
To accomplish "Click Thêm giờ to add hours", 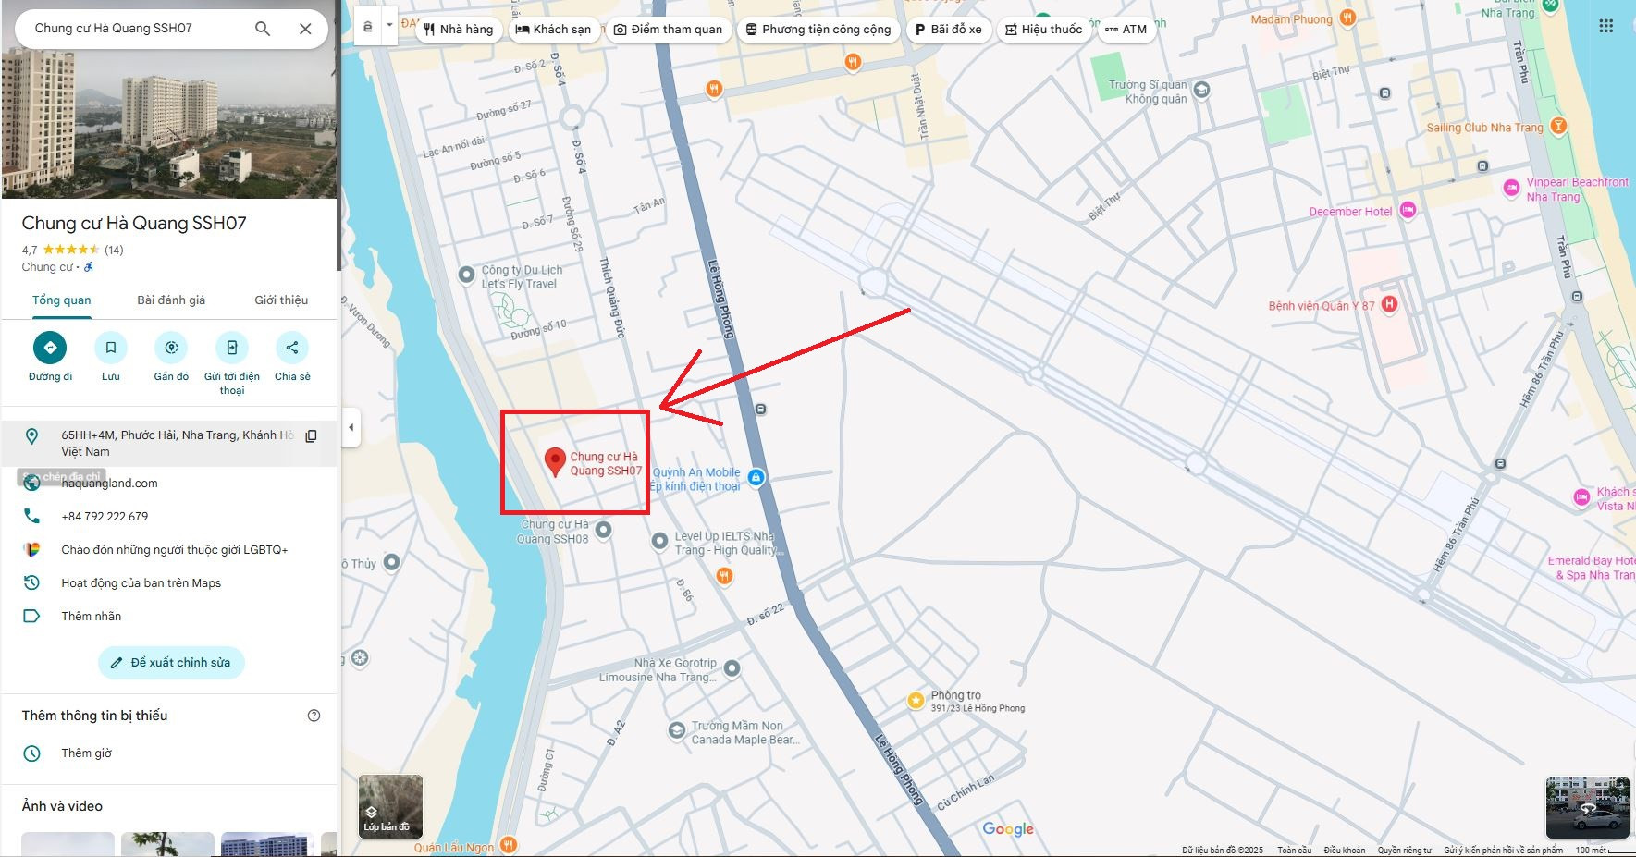I will [x=86, y=753].
